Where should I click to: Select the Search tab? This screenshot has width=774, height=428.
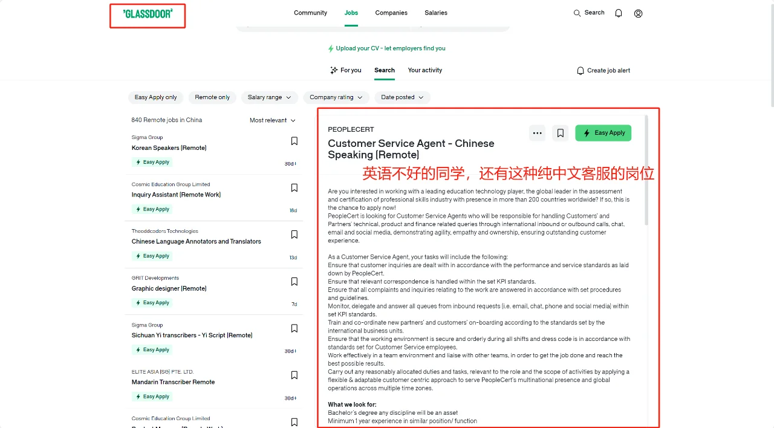tap(385, 70)
